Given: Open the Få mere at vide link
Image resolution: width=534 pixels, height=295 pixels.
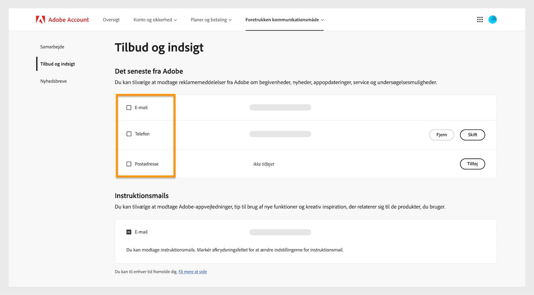Looking at the screenshot, I should pyautogui.click(x=193, y=272).
